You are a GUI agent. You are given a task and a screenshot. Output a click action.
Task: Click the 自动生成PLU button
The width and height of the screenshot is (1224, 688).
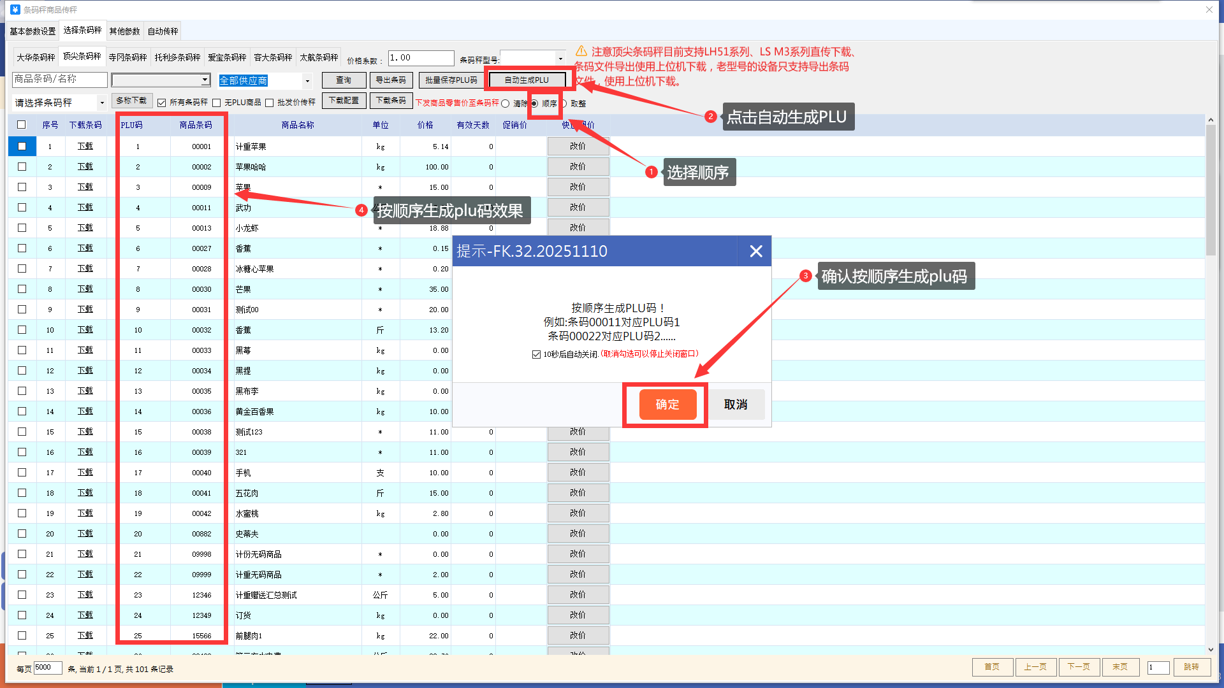click(527, 80)
